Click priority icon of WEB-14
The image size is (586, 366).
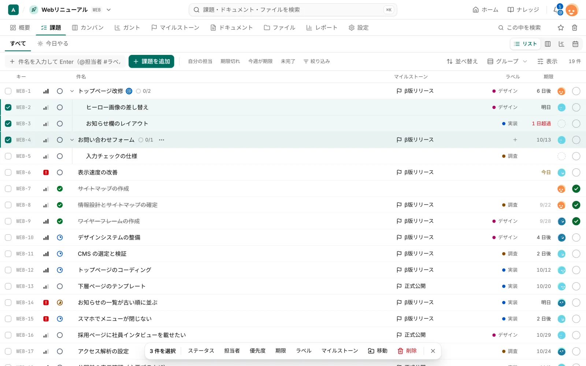pyautogui.click(x=46, y=303)
